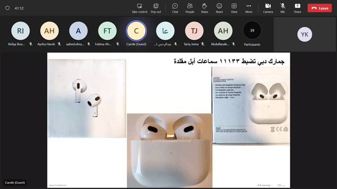Start sharing with Share button

coord(297,8)
